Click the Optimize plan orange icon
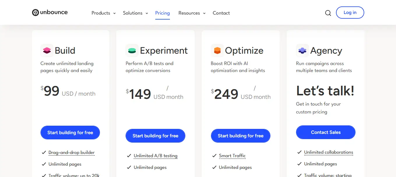This screenshot has height=177, width=396. click(x=217, y=50)
